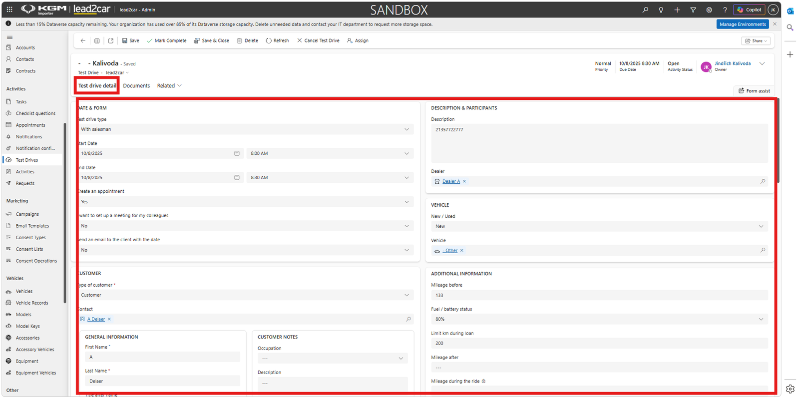This screenshot has width=799, height=397.
Task: Click the Limit km during loan field
Action: (599, 344)
